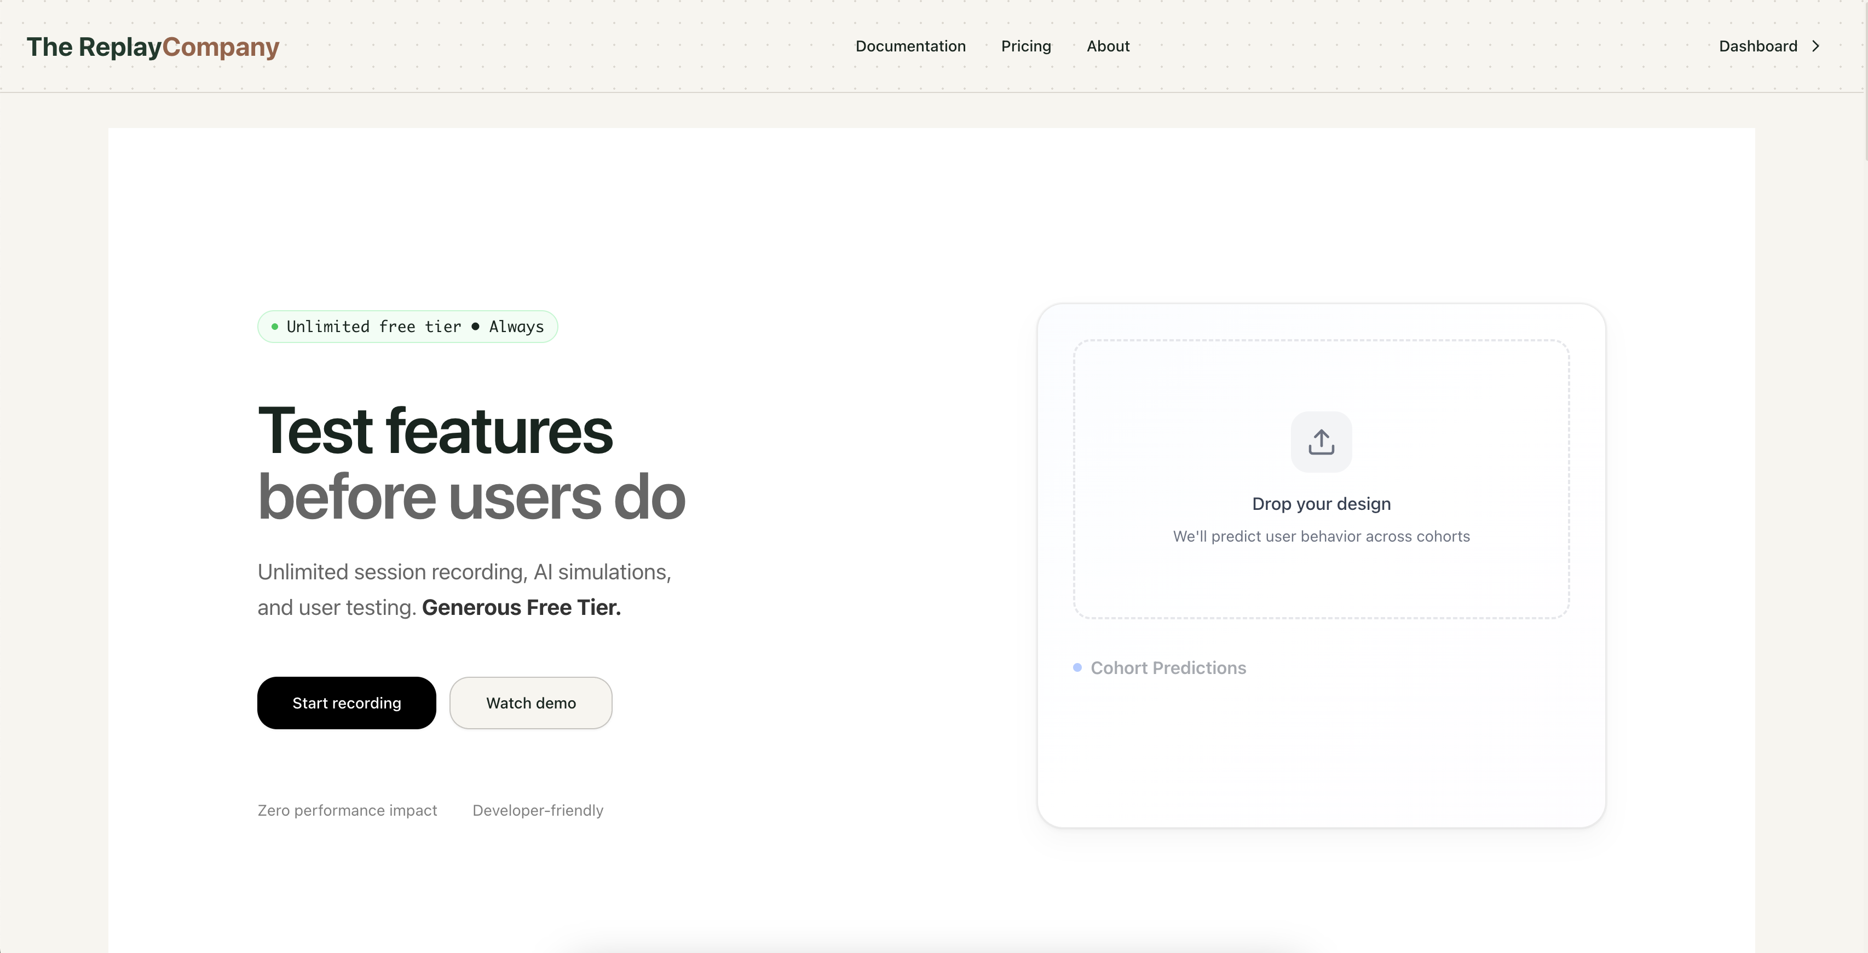Click the Generous Free Tier text

(521, 607)
